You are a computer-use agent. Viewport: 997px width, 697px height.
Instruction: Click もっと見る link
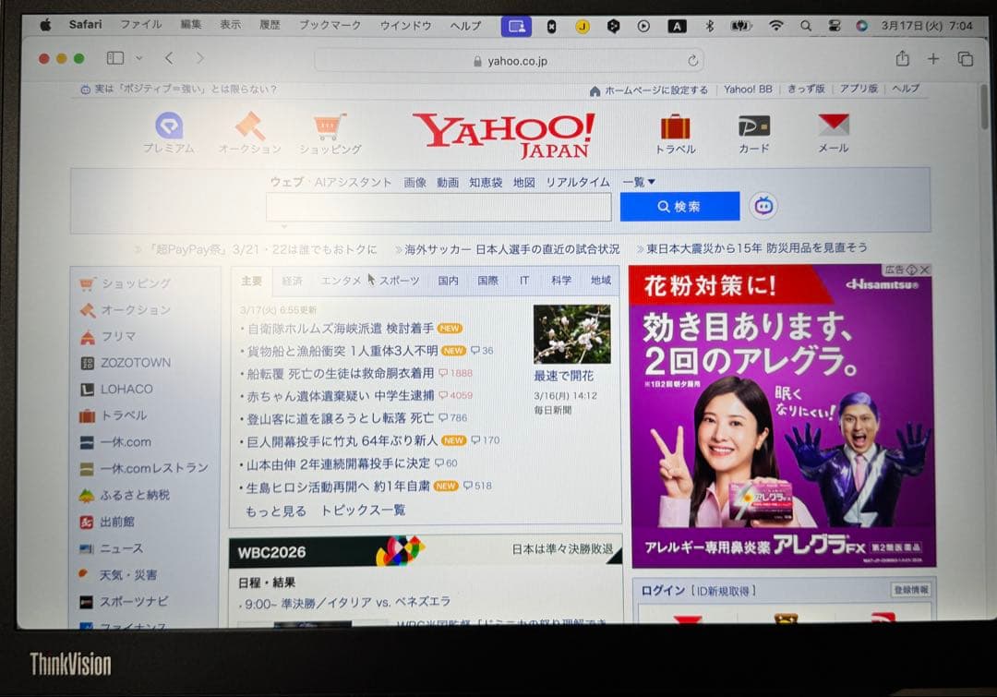(x=276, y=511)
